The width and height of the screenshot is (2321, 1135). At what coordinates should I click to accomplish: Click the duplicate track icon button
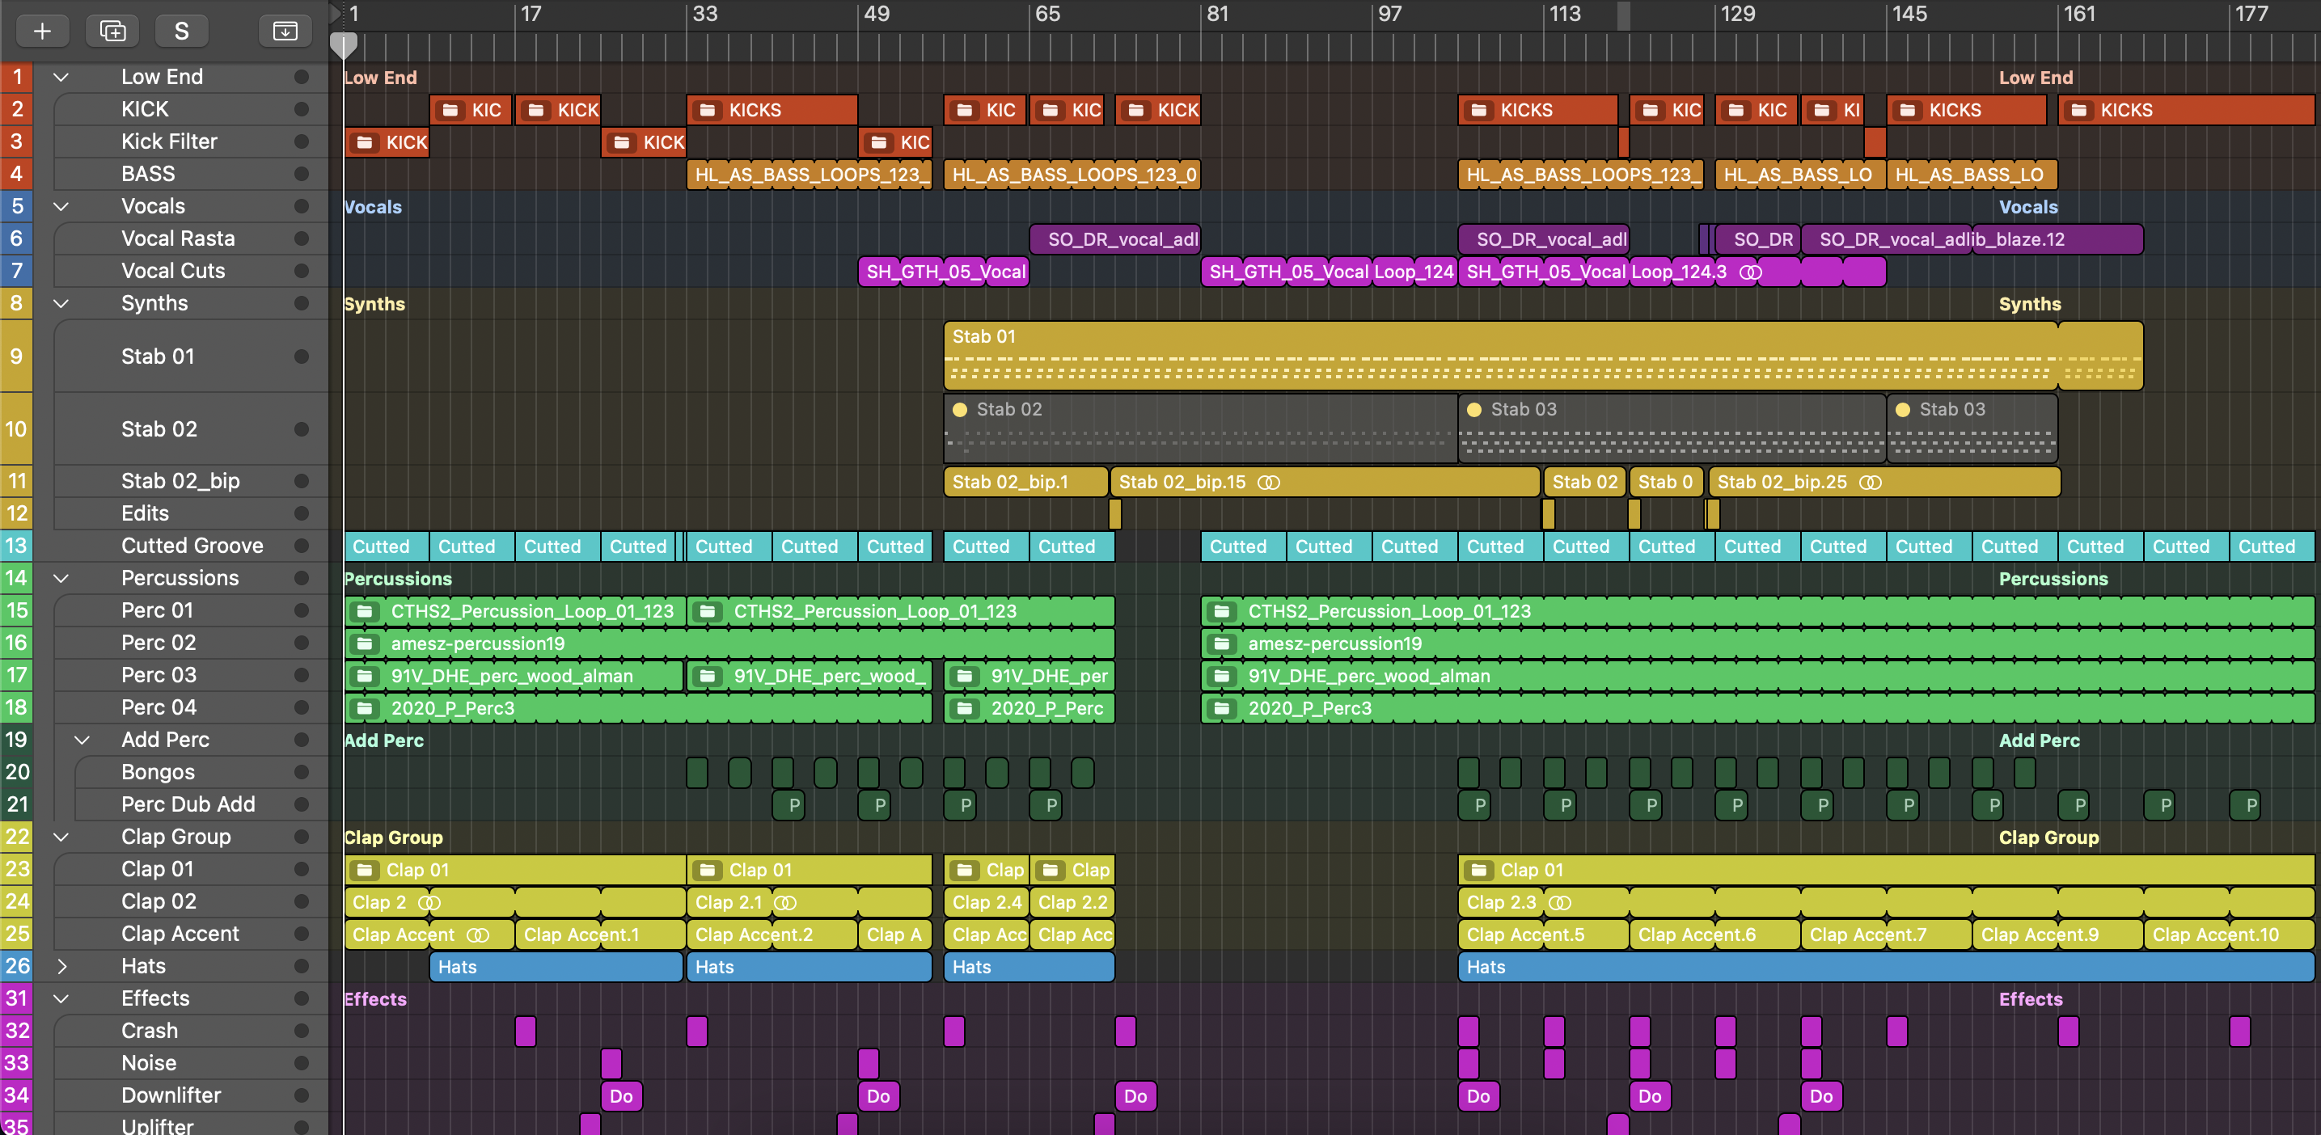tap(112, 31)
